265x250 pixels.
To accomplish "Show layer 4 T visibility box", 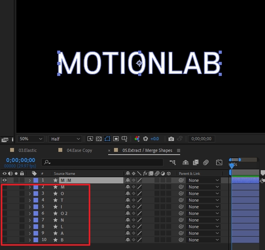I will coord(5,200).
